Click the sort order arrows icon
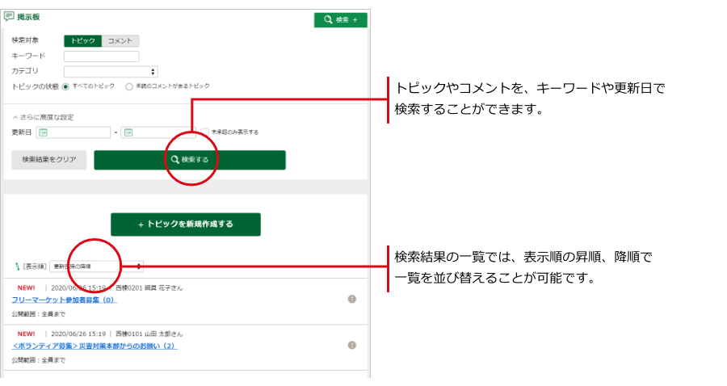The height and width of the screenshot is (386, 727). [17, 266]
